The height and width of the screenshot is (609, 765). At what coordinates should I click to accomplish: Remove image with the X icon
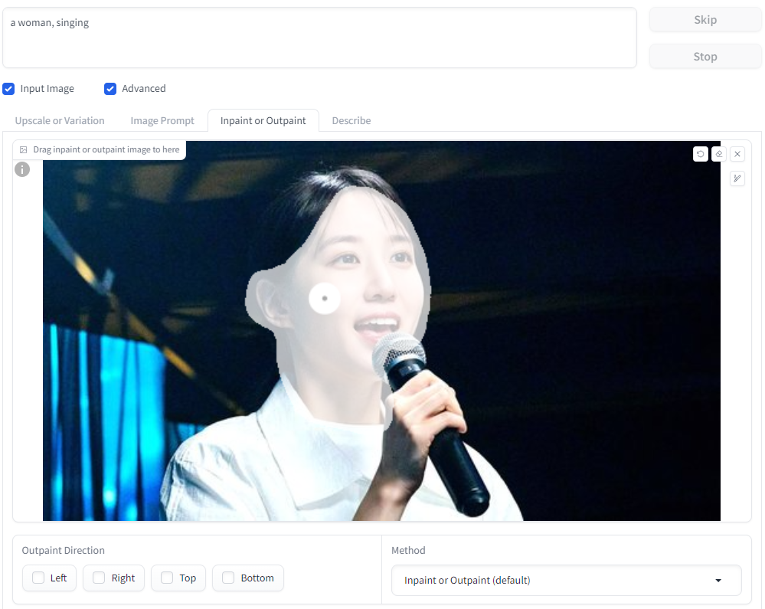[x=737, y=154]
